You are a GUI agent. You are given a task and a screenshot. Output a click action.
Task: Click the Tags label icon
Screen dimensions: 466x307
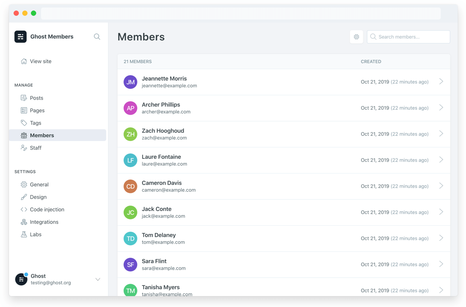tap(23, 123)
